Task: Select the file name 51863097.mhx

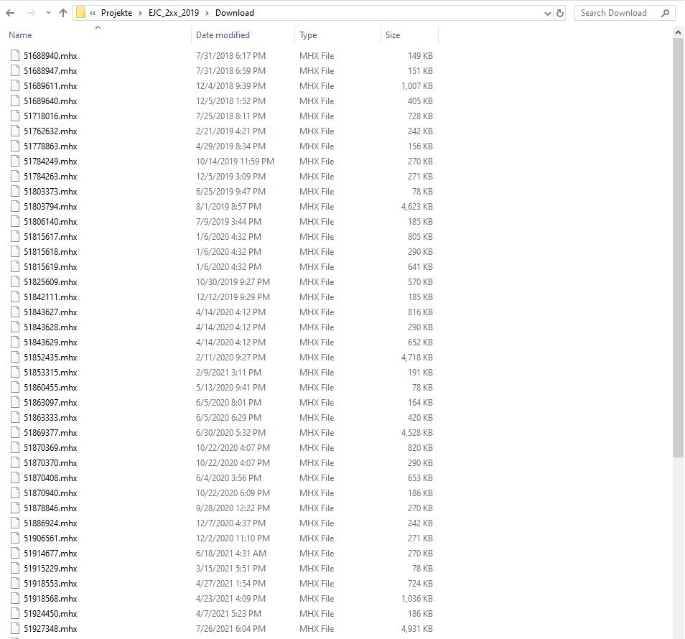Action: pos(50,402)
